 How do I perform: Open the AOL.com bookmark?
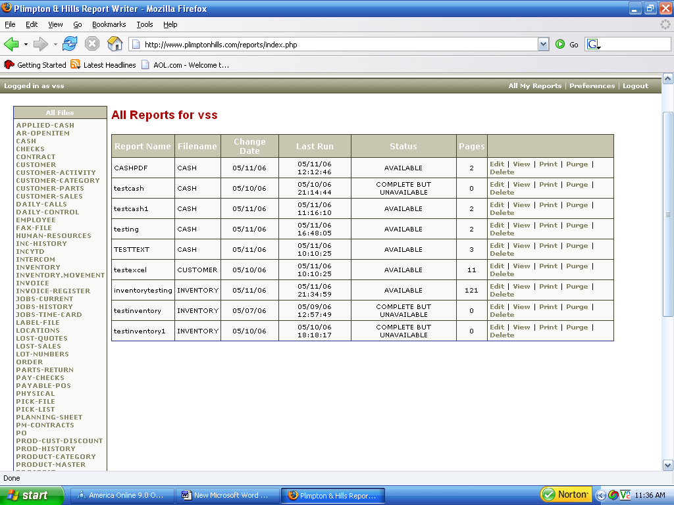[x=185, y=65]
